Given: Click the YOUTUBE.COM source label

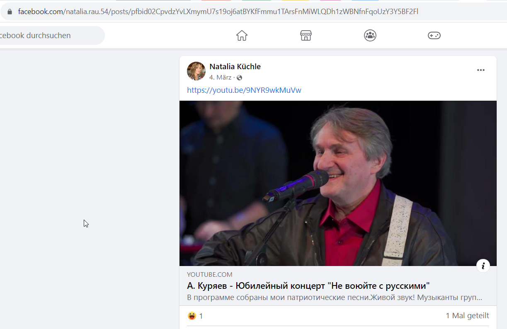Looking at the screenshot, I should (210, 274).
